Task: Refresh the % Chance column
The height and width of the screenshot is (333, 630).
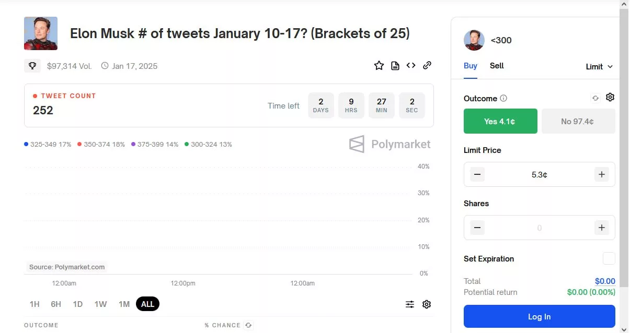Action: [248, 325]
